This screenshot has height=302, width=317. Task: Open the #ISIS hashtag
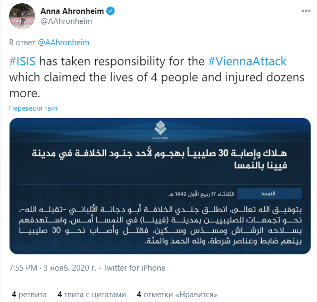coord(22,61)
